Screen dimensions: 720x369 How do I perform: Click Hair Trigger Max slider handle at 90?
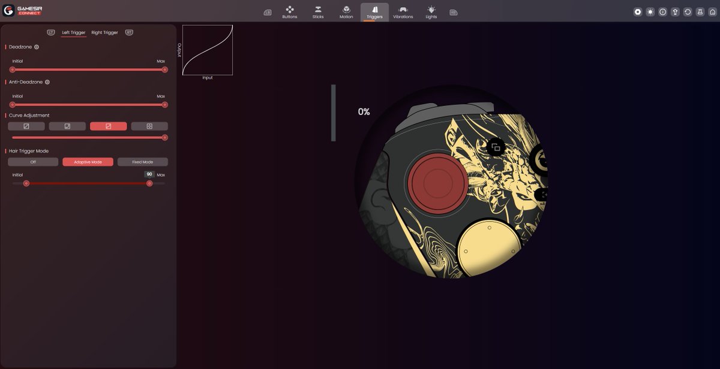(149, 183)
